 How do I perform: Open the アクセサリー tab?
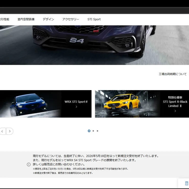click(x=71, y=19)
